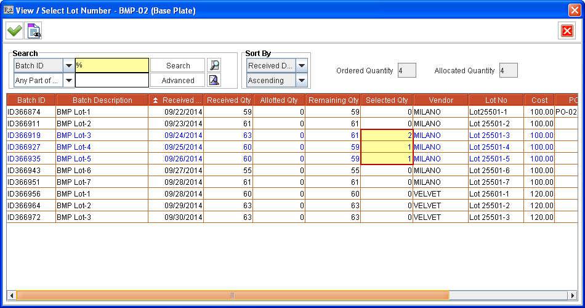Image resolution: width=585 pixels, height=308 pixels.
Task: Click the Ordered Quantity value box
Action: point(407,70)
